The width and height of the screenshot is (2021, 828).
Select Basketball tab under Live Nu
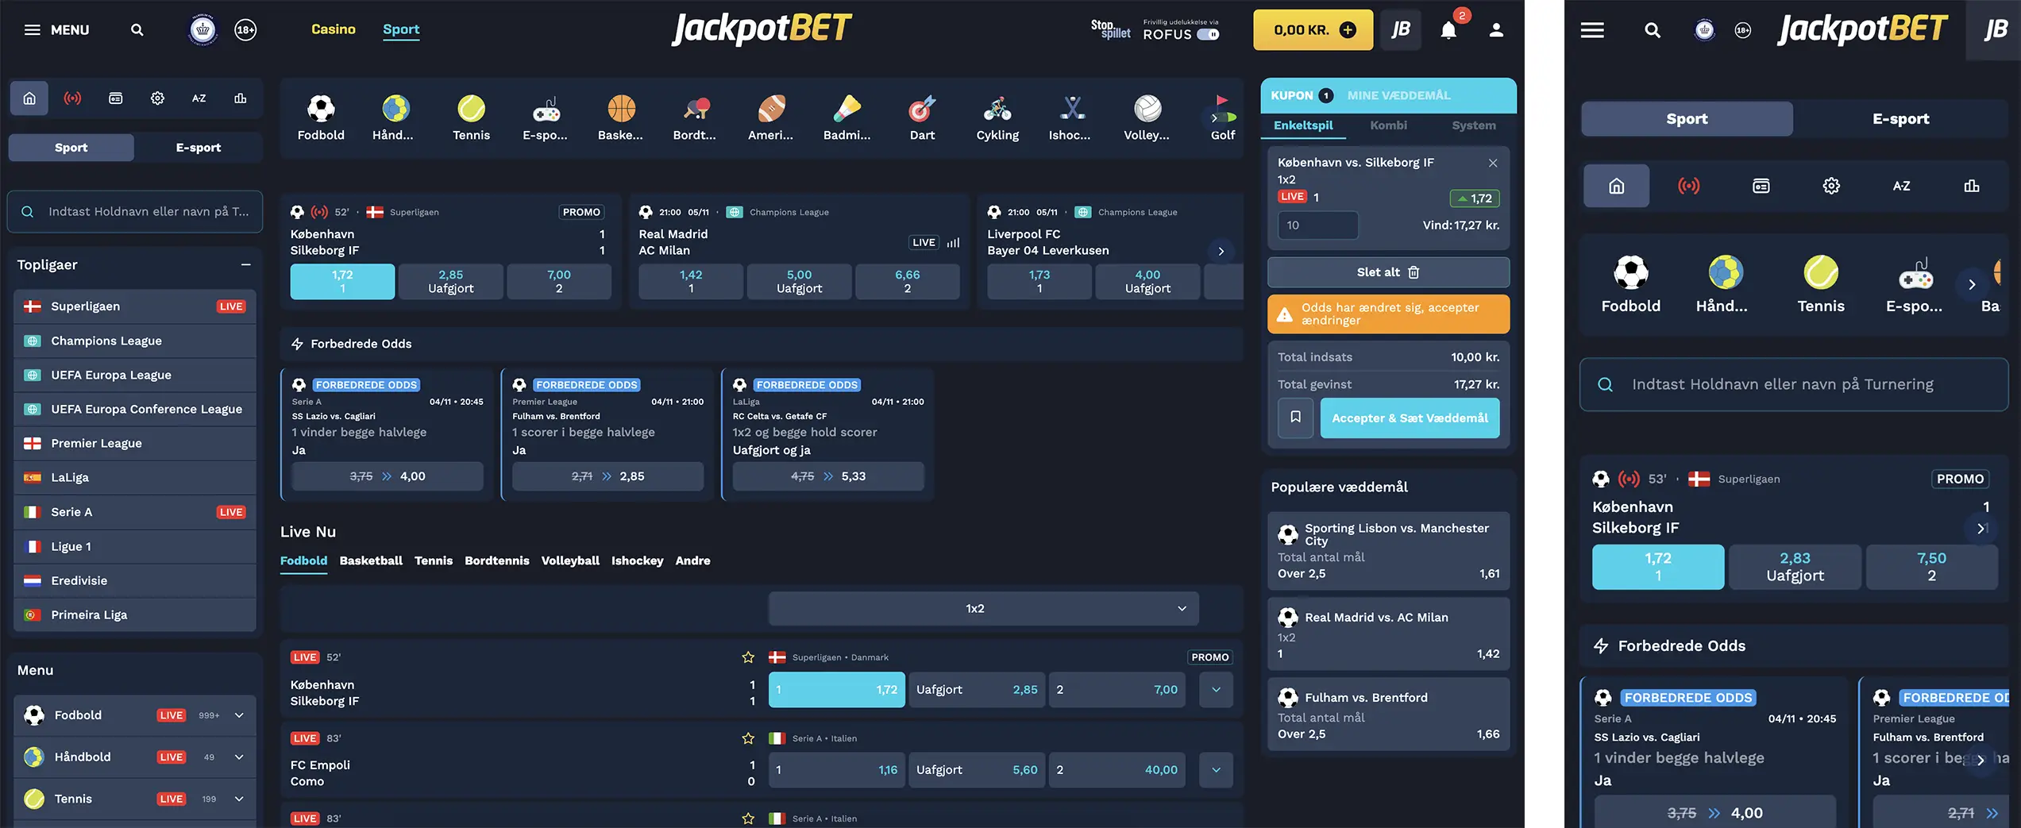tap(371, 560)
